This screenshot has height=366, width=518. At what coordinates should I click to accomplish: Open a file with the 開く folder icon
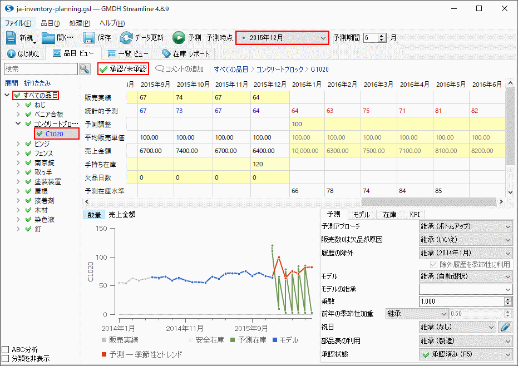pos(48,38)
